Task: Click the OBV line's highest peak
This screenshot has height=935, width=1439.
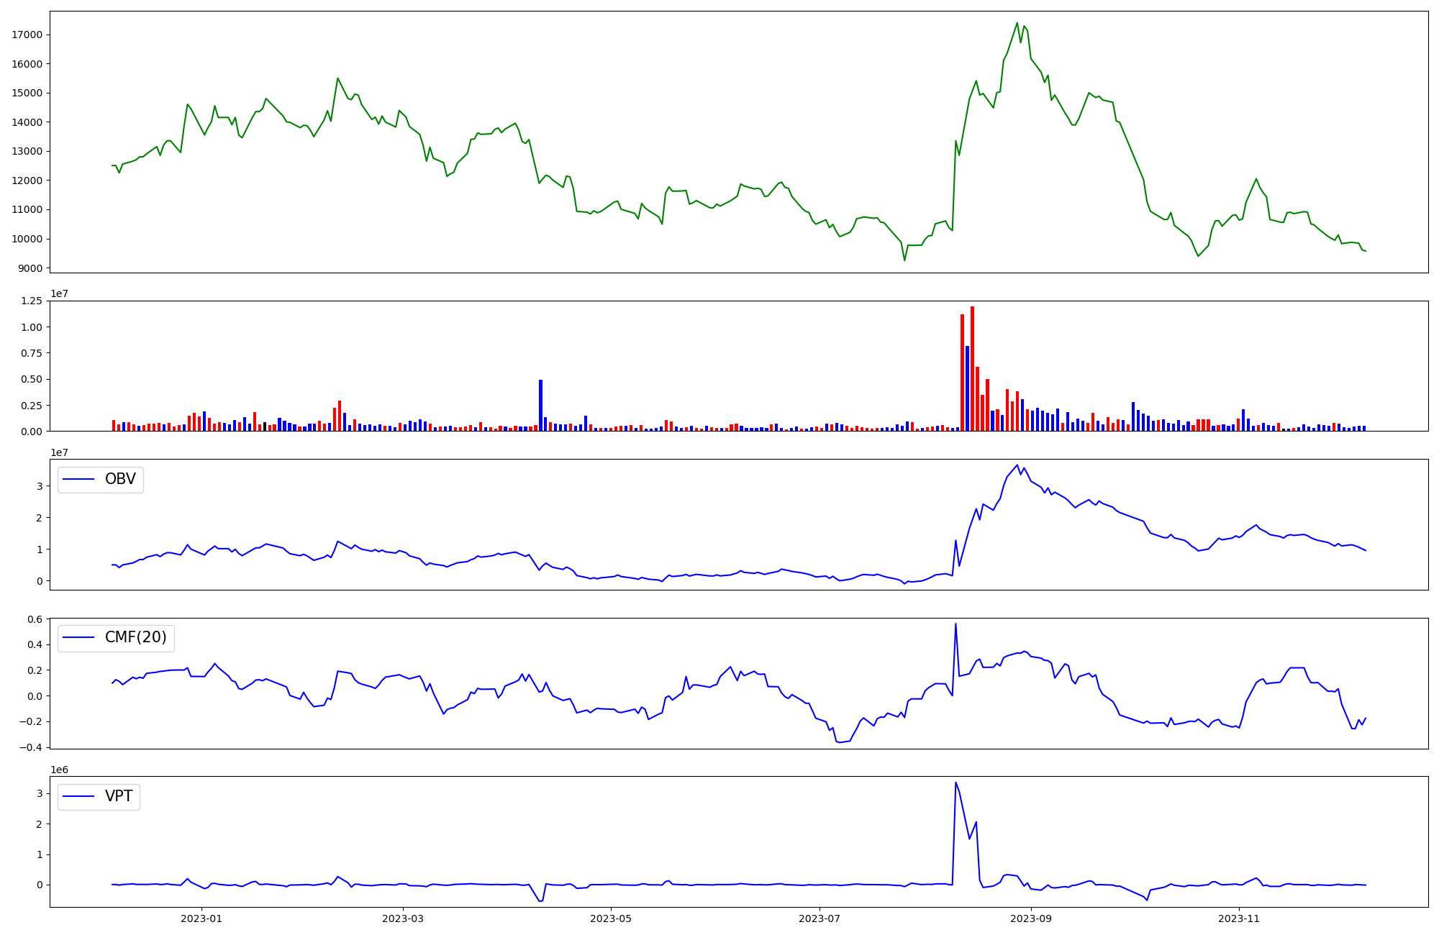Action: tap(1017, 465)
